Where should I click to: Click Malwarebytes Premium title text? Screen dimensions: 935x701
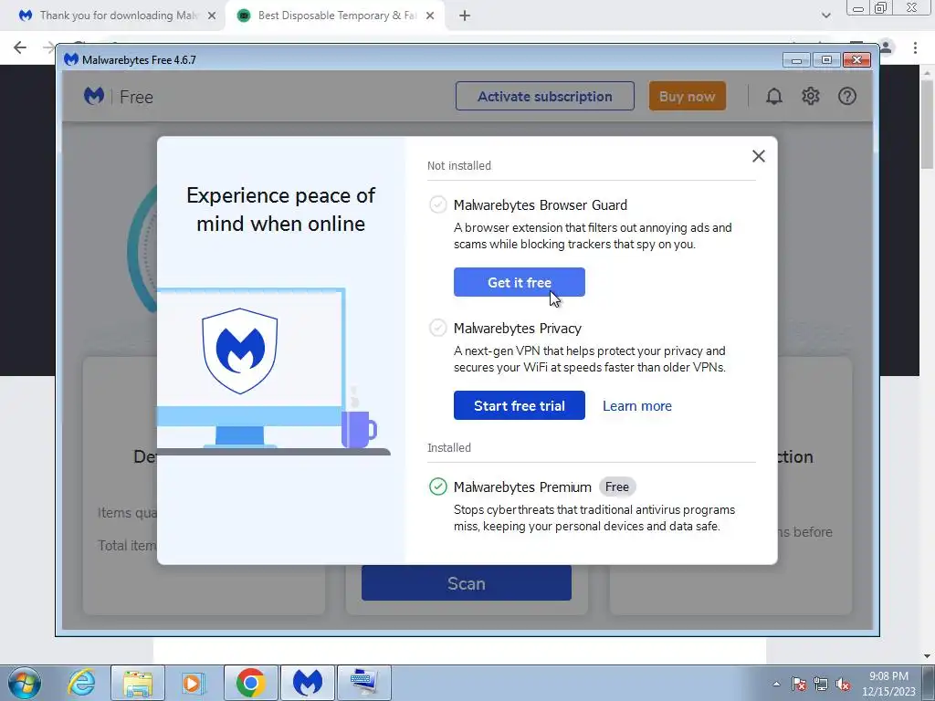click(x=522, y=487)
